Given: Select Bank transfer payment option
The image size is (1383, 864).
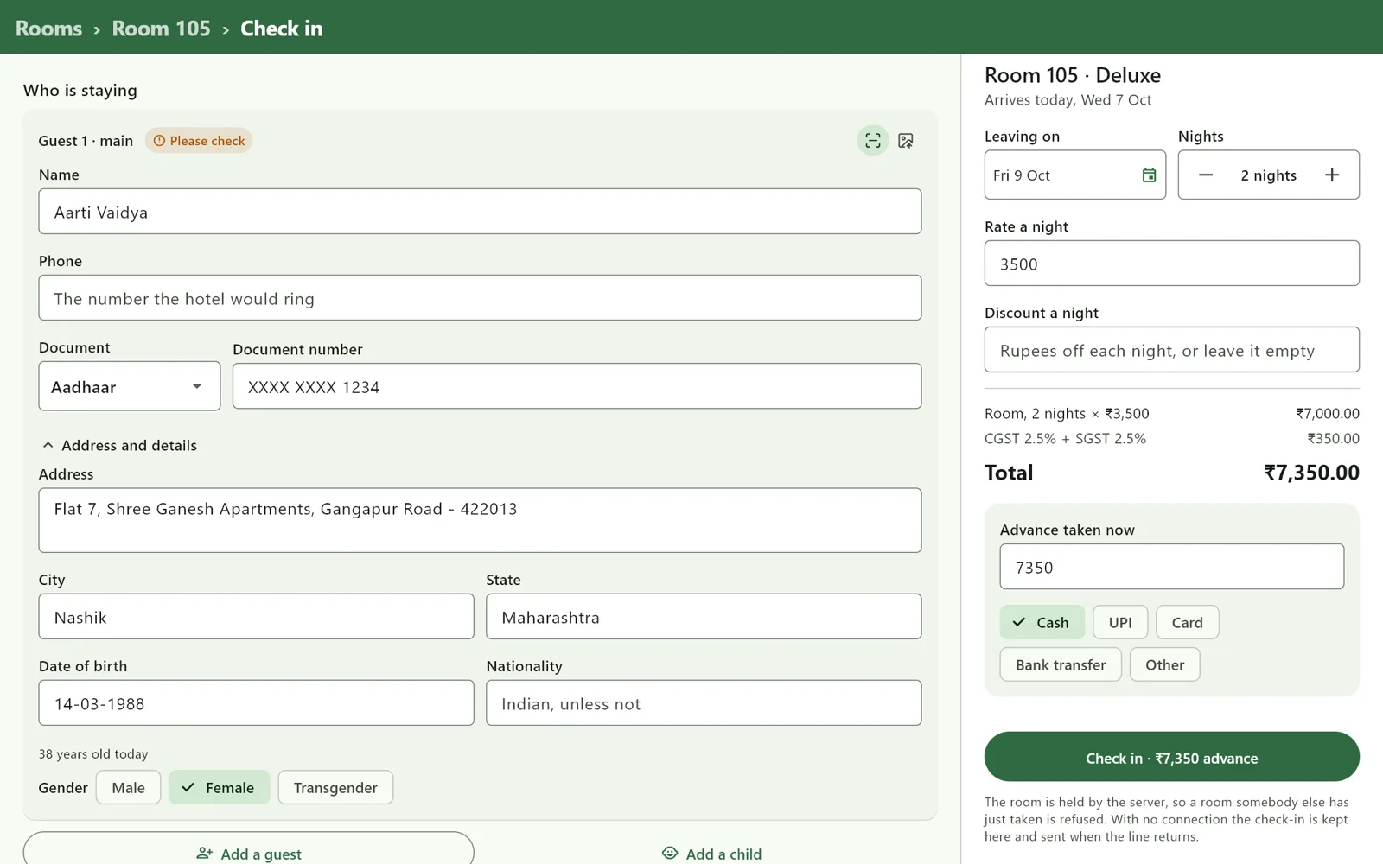Looking at the screenshot, I should click(x=1061, y=664).
